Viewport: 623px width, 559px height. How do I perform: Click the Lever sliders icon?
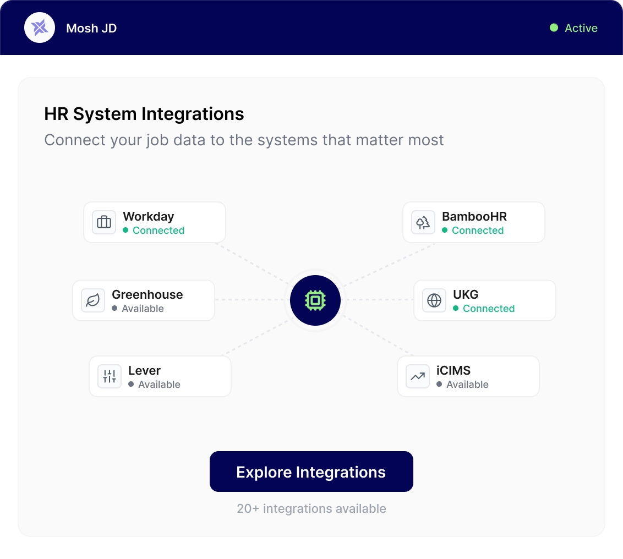point(110,376)
